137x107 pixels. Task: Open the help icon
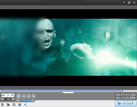point(20,105)
